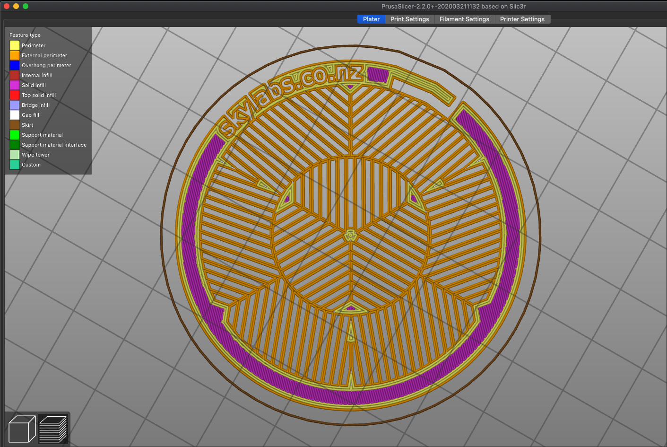Click the pale green Wipe tower swatch

[15, 155]
